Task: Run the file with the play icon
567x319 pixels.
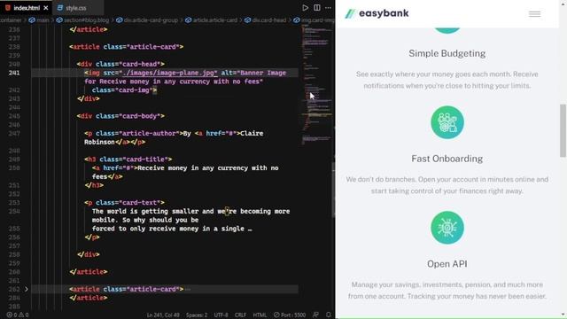Action: pos(305,8)
